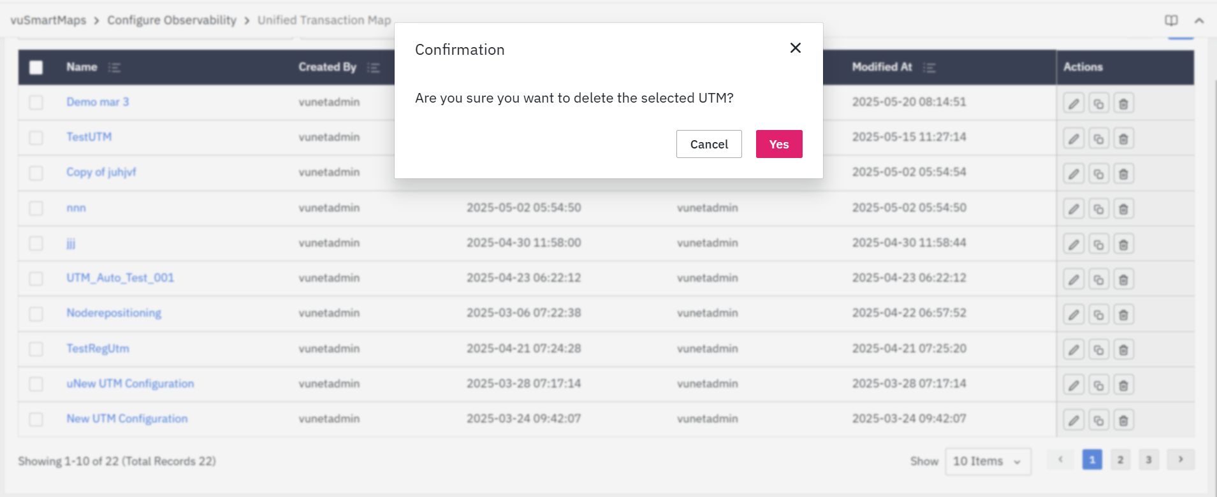
Task: Select the checkbox for New UTM Configuration
Action: 36,419
